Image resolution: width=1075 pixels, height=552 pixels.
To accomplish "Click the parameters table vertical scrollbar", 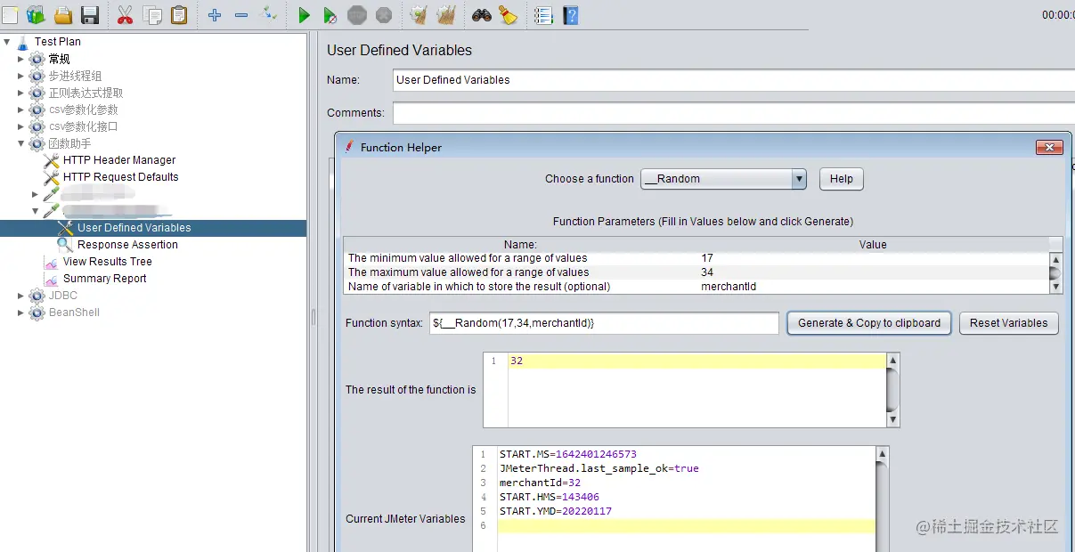I will [x=1056, y=272].
